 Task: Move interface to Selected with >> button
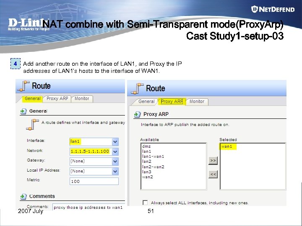213,160
